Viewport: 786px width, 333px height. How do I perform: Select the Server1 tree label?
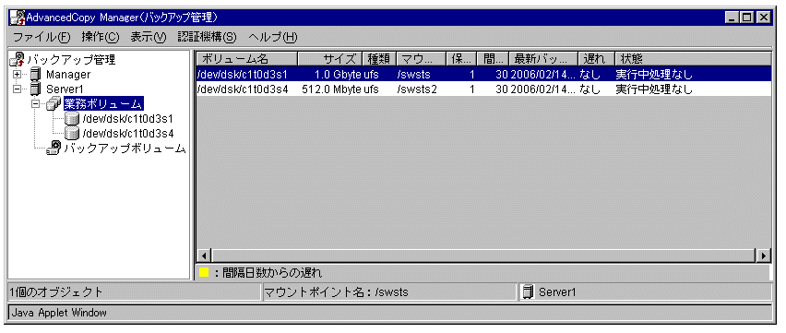66,89
